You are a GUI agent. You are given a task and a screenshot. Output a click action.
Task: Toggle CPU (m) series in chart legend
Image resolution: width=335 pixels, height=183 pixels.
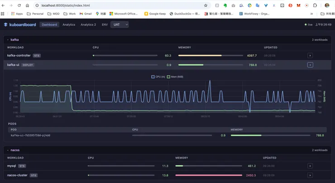click(x=158, y=77)
